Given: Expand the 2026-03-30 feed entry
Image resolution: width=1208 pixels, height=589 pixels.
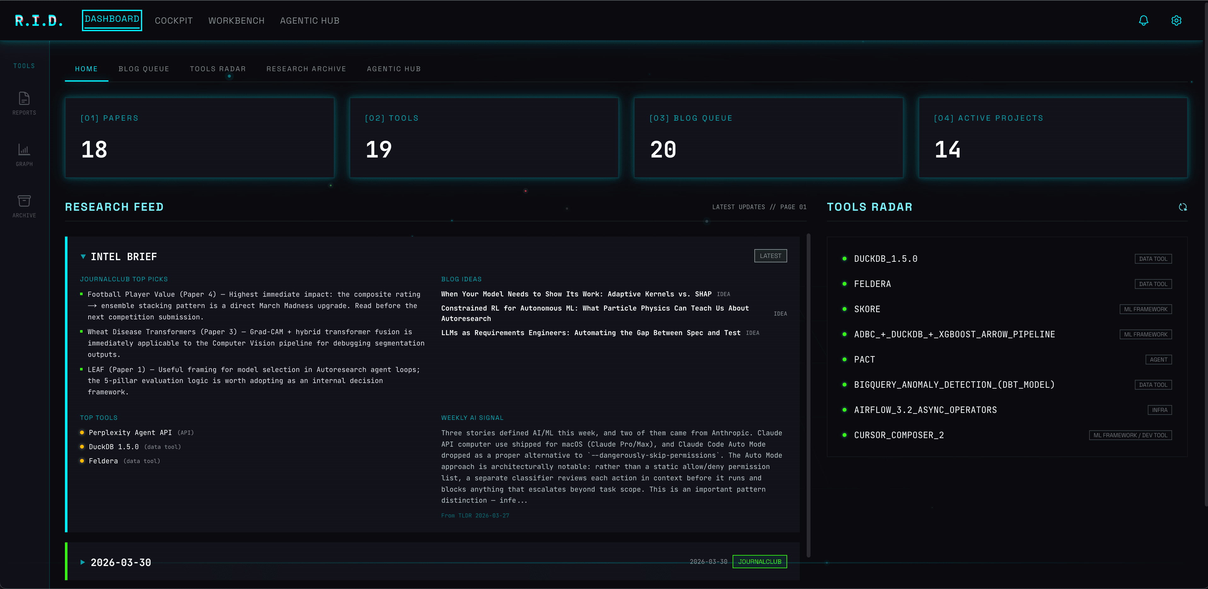Looking at the screenshot, I should 83,562.
